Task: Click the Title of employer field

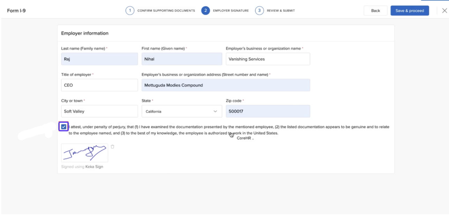Action: click(99, 85)
